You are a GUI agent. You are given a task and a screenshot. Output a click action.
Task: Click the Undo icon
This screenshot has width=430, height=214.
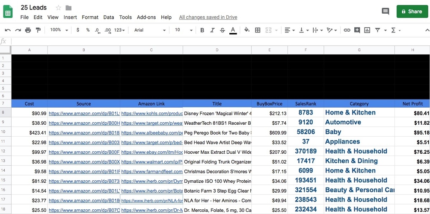click(x=8, y=30)
